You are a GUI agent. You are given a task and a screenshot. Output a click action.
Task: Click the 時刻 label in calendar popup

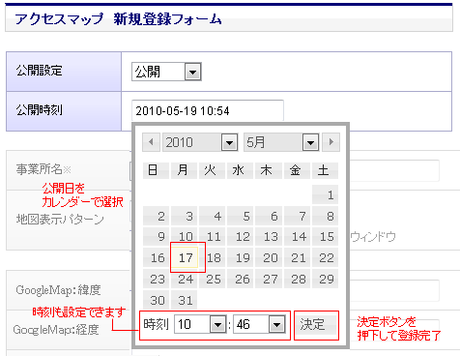pyautogui.click(x=156, y=324)
